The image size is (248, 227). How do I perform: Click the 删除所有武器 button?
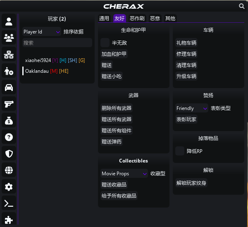pyautogui.click(x=117, y=108)
